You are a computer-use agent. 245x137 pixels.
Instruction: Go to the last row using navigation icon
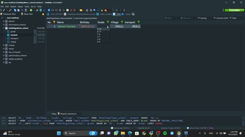coord(56,10)
